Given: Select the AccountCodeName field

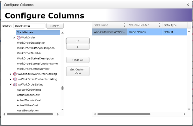Looking at the screenshot, I should 29,90.
